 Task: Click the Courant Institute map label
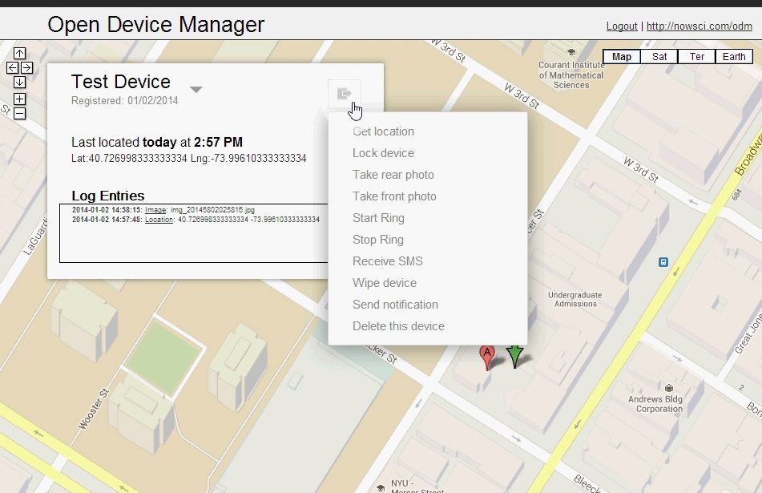pos(571,75)
